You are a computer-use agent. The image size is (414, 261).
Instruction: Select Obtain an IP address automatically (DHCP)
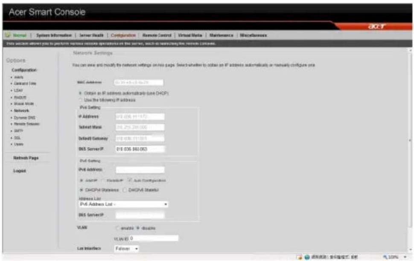click(x=80, y=93)
